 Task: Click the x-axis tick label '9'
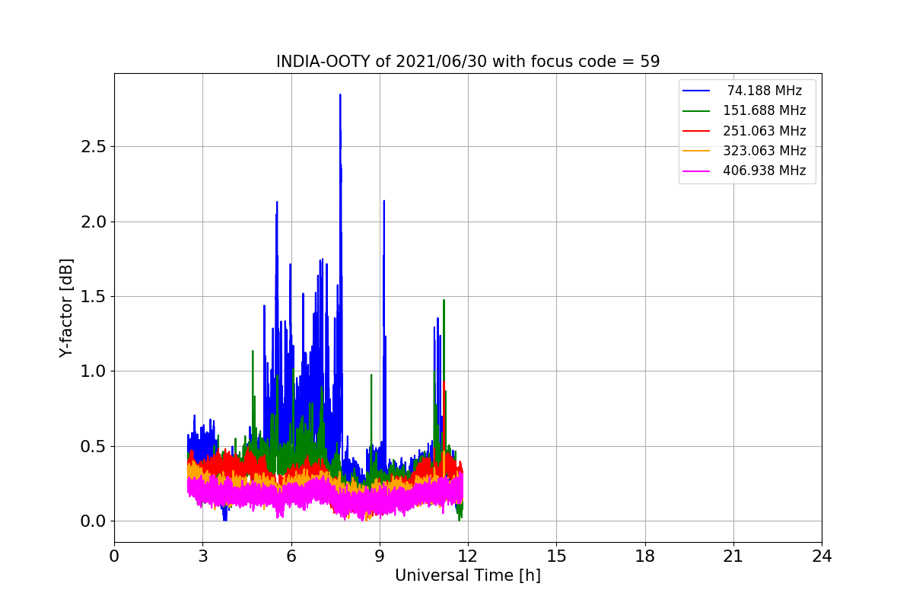click(380, 556)
